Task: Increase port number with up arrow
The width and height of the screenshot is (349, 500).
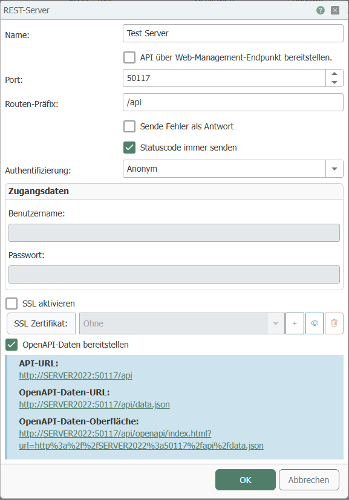Action: (334, 74)
